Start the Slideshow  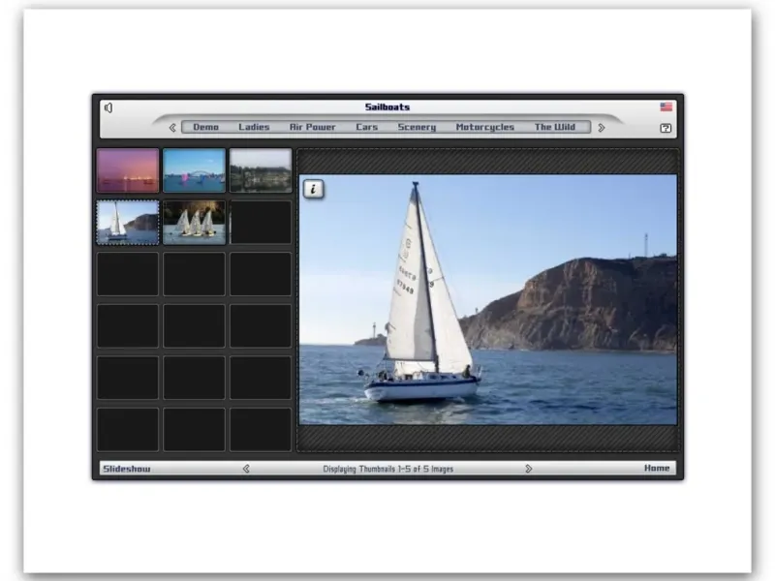tap(127, 469)
